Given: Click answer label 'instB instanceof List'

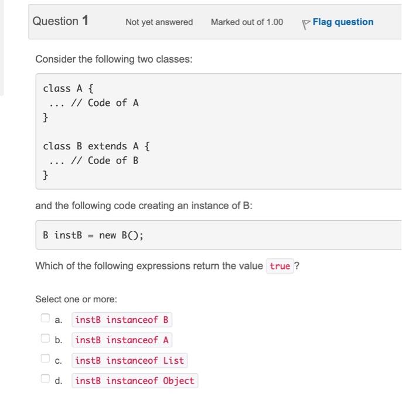Looking at the screenshot, I should click(x=130, y=360).
